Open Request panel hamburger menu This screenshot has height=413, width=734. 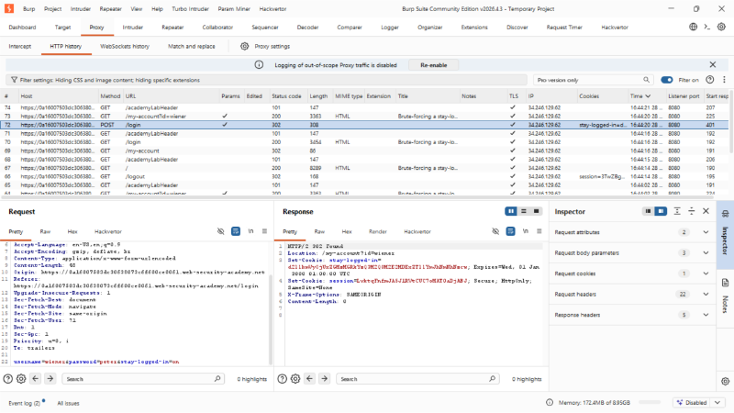(264, 231)
